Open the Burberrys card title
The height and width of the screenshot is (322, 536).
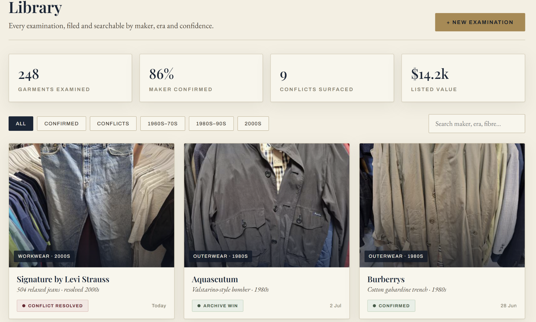(x=386, y=279)
